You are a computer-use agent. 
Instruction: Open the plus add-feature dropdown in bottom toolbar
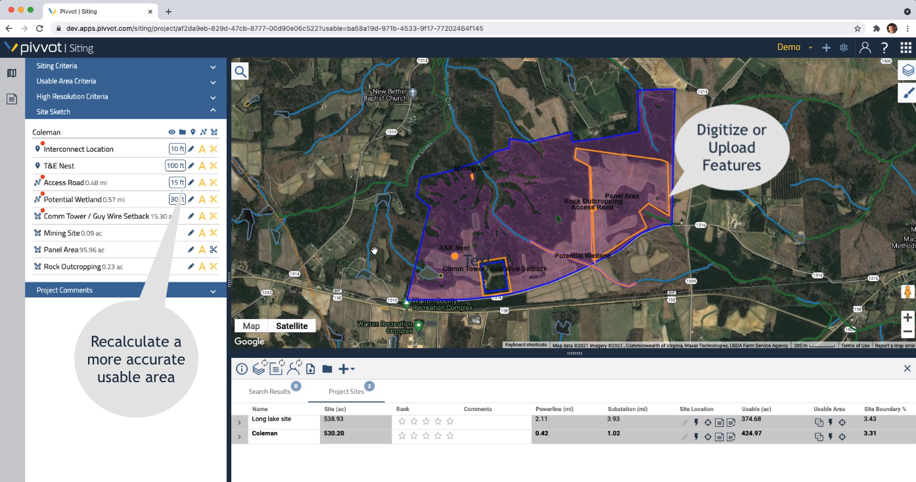pyautogui.click(x=344, y=368)
